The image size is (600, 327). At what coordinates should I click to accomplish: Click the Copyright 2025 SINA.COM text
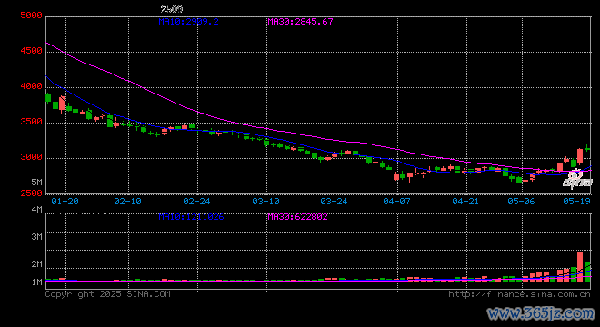point(107,294)
